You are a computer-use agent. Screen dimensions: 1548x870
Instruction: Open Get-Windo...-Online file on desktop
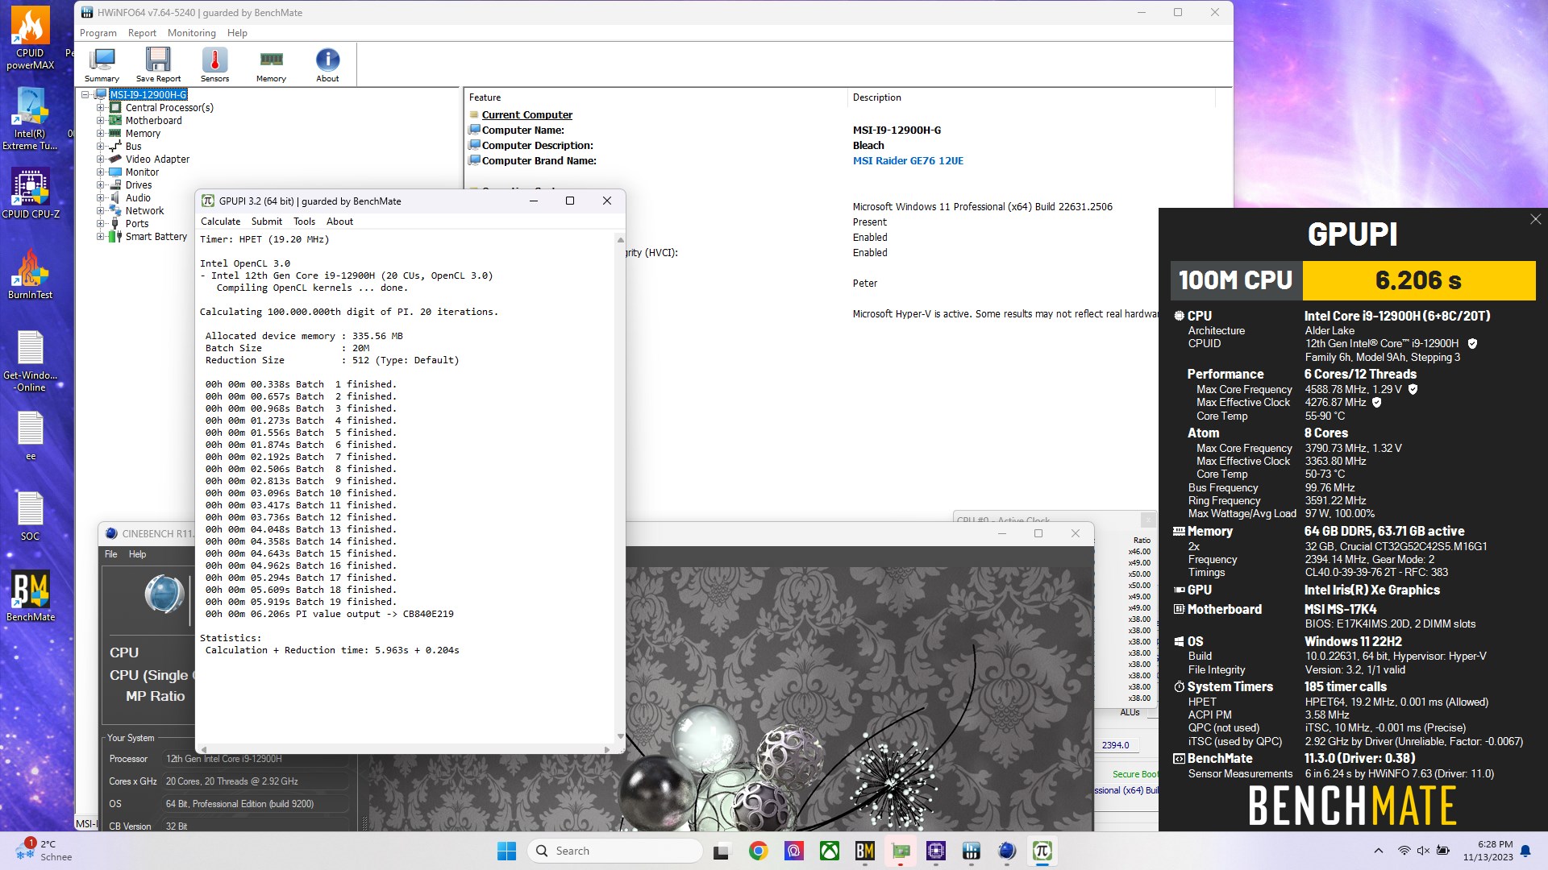click(31, 361)
